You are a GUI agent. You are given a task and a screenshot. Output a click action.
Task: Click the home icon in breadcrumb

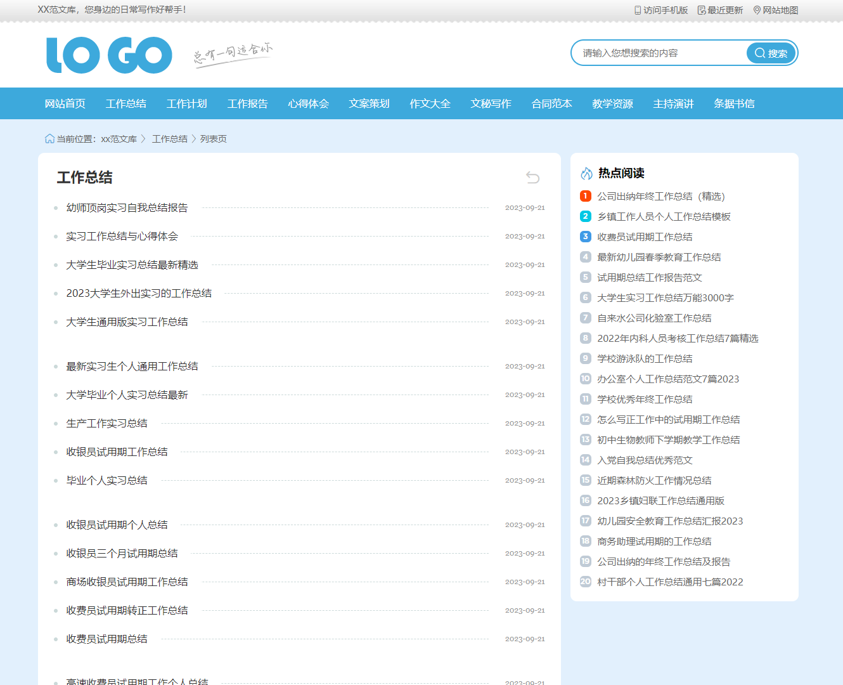click(49, 139)
